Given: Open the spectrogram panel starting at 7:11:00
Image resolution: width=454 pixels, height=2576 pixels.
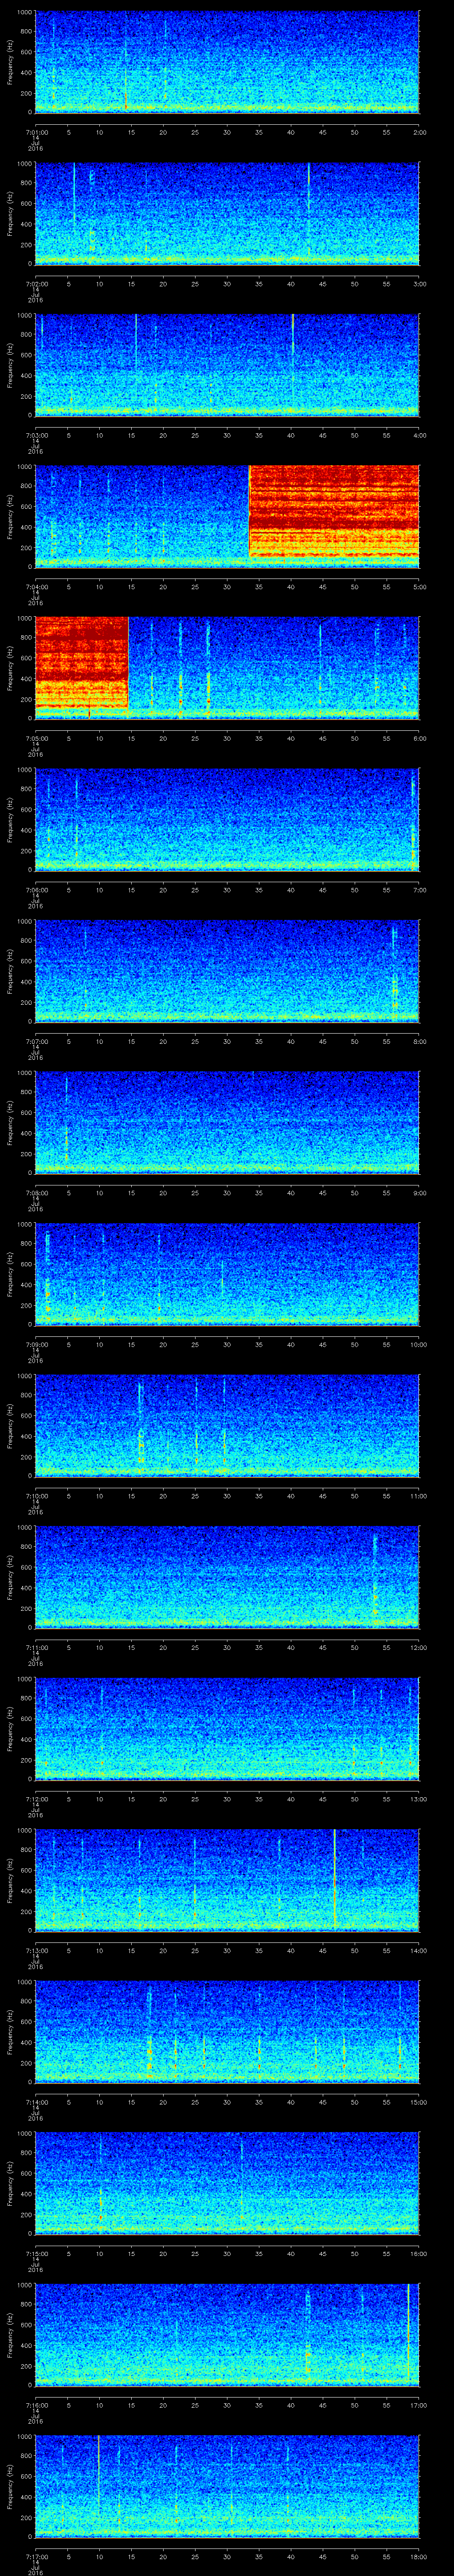Looking at the screenshot, I should [227, 1577].
